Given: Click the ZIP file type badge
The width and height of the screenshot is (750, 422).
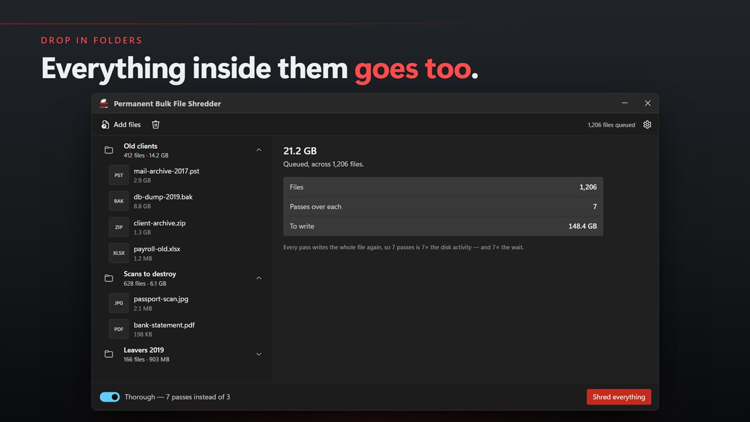Looking at the screenshot, I should (x=119, y=227).
